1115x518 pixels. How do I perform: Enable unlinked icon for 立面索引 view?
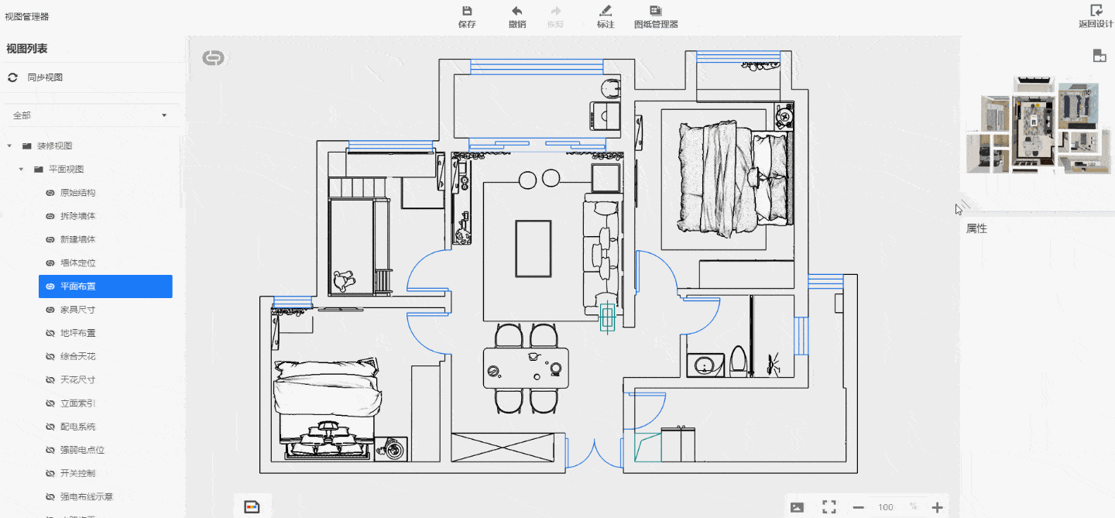[x=50, y=403]
